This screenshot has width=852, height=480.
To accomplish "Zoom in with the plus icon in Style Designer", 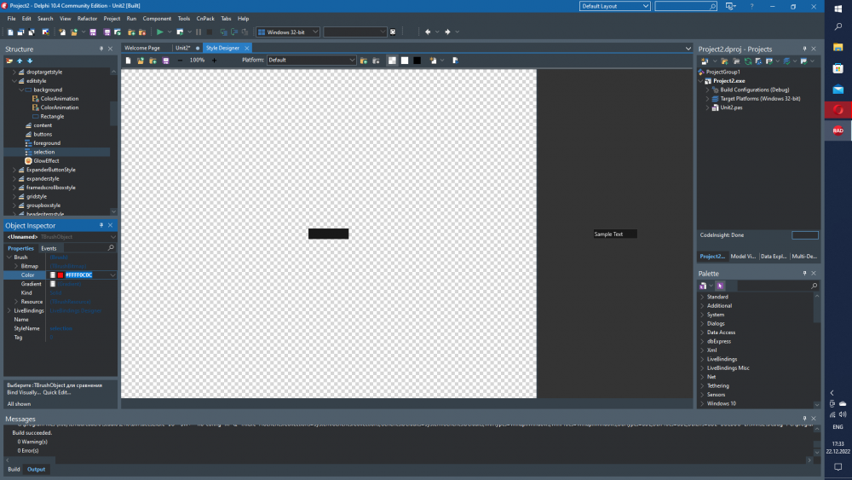I will coord(214,61).
